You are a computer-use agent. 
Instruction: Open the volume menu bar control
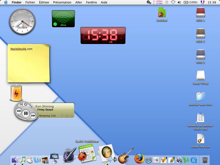tap(179, 2)
